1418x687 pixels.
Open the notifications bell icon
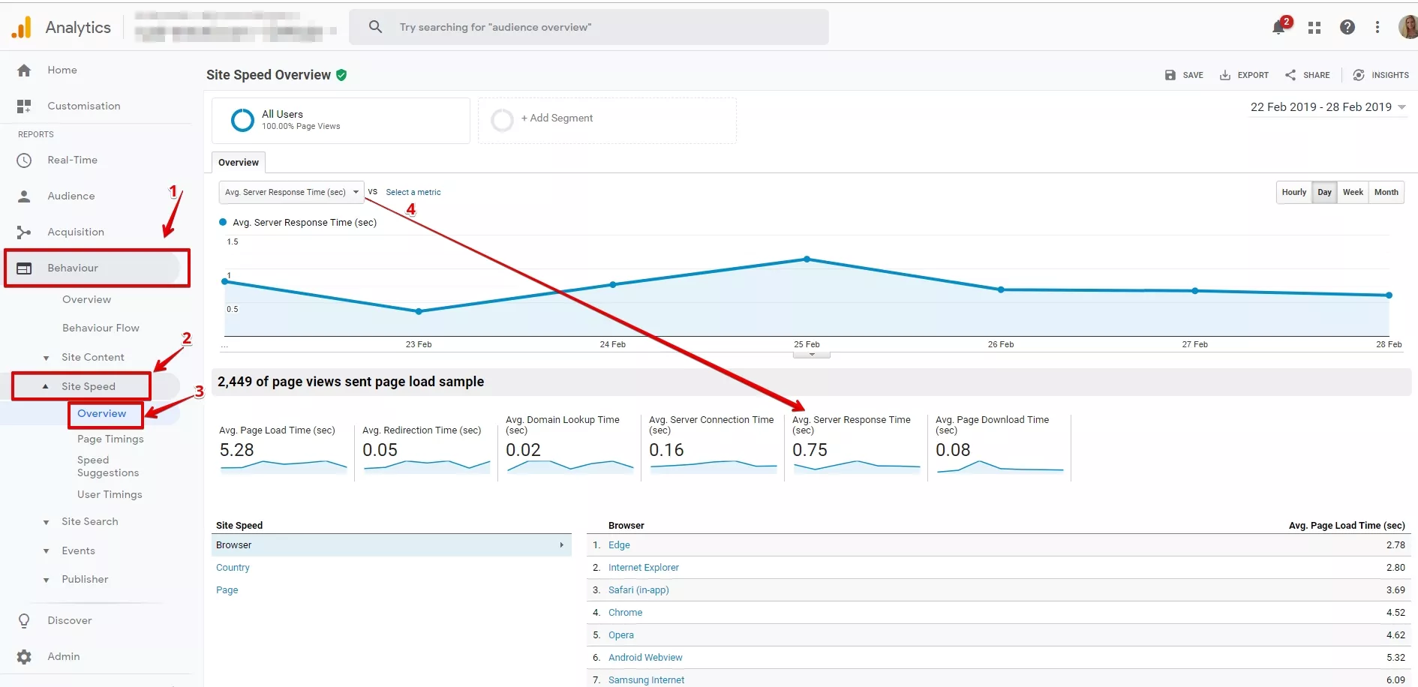[1279, 28]
